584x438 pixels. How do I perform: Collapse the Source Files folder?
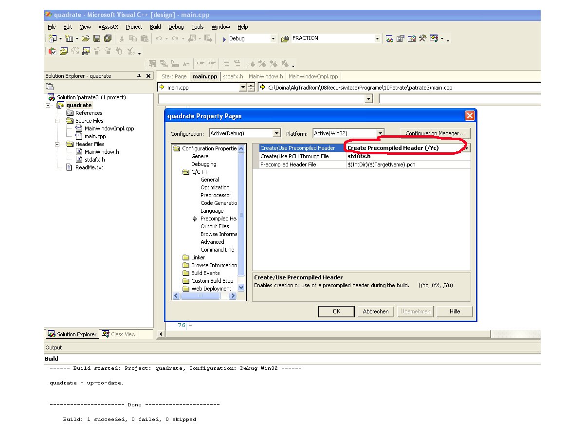(57, 121)
